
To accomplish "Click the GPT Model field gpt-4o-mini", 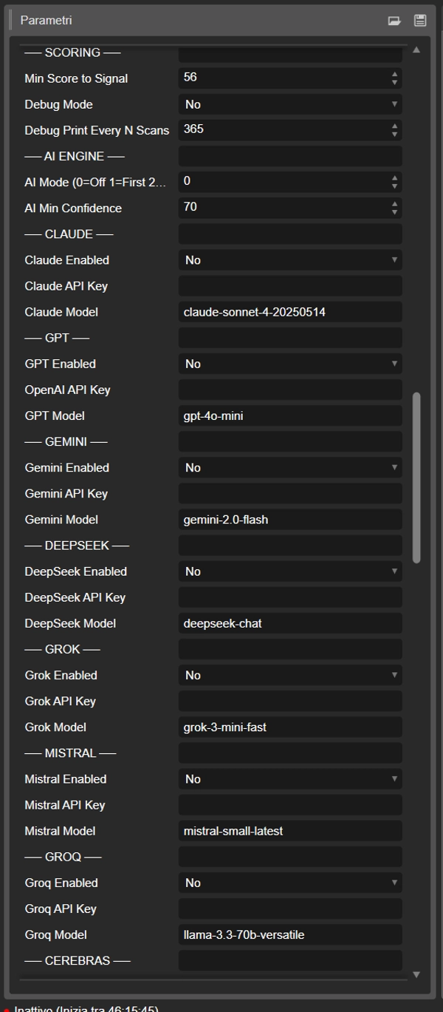I will click(x=290, y=416).
